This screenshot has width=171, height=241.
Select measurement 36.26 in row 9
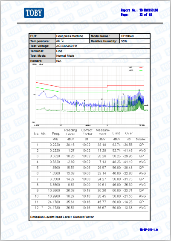point(102,190)
